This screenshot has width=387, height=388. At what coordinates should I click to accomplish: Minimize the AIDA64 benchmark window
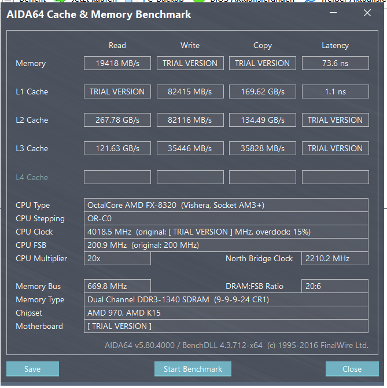click(x=333, y=13)
